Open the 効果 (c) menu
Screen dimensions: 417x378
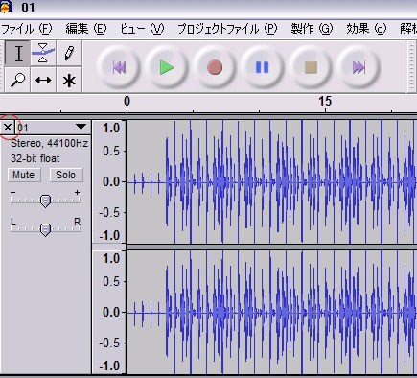tap(366, 29)
